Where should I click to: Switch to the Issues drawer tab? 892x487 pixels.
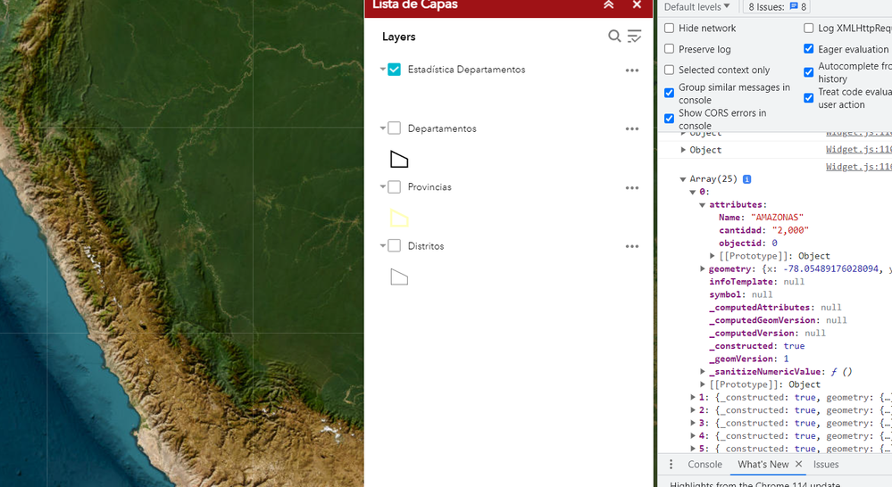pos(826,465)
